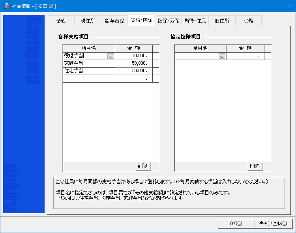Select the 支給・控除 tab
The width and height of the screenshot is (296, 233).
coord(142,20)
